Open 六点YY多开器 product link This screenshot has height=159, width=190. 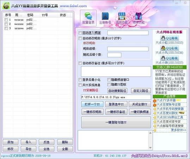click(166, 100)
